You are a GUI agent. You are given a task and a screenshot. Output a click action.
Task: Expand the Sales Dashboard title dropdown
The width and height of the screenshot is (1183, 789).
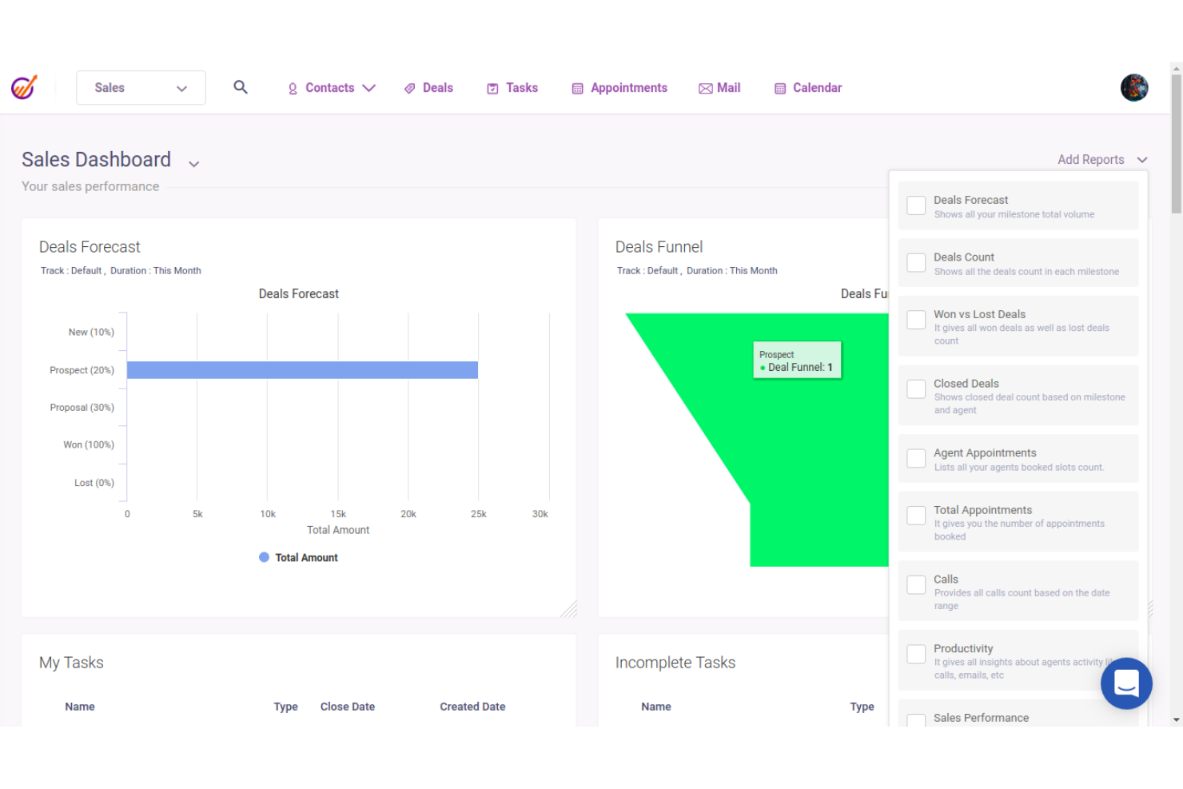click(x=193, y=163)
